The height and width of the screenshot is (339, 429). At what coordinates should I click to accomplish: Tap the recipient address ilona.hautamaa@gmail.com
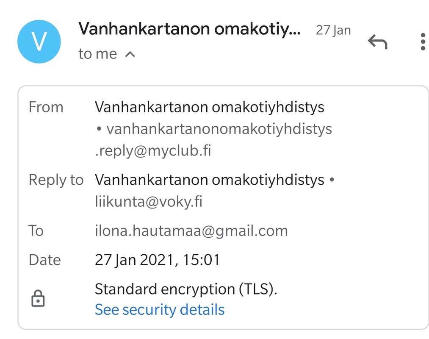pos(191,231)
